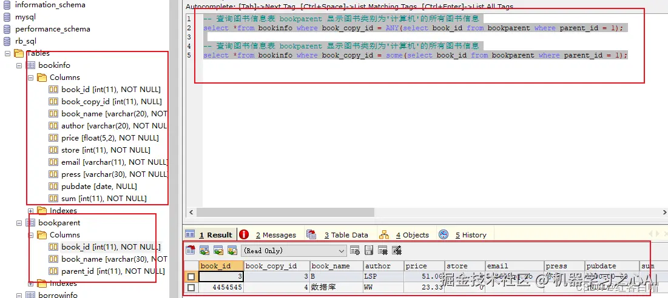Expand the Indexes node under bookinfo
Viewport: 668px width, 298px height.
coord(31,211)
